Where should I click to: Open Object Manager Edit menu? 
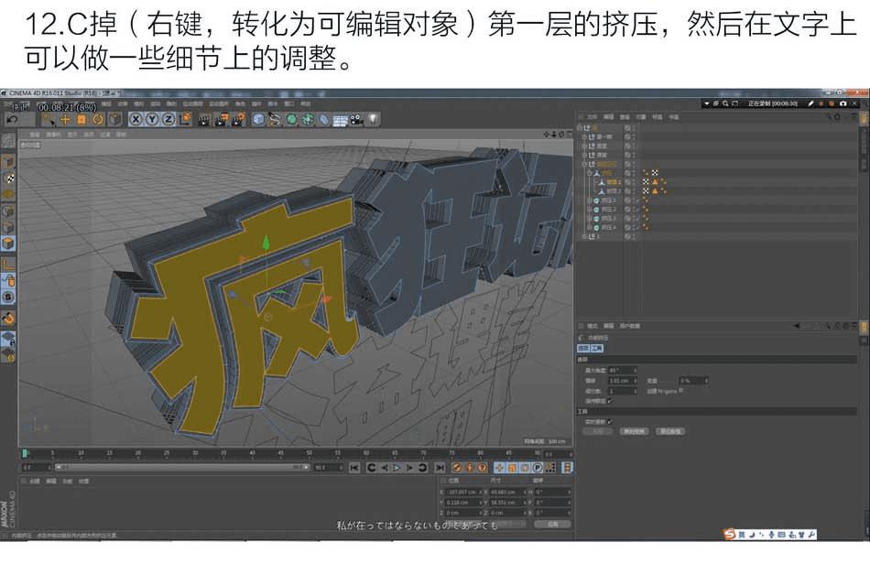pos(609,117)
